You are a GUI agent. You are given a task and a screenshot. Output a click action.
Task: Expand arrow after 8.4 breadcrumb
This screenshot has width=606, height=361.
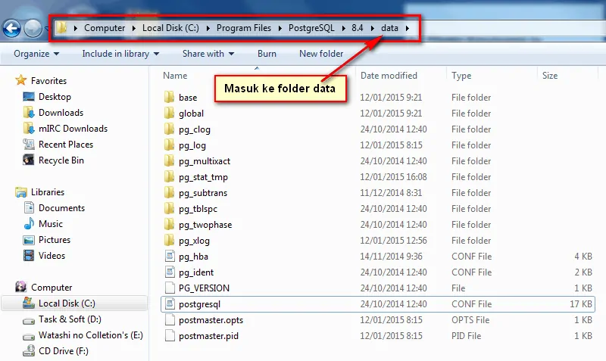(x=373, y=28)
